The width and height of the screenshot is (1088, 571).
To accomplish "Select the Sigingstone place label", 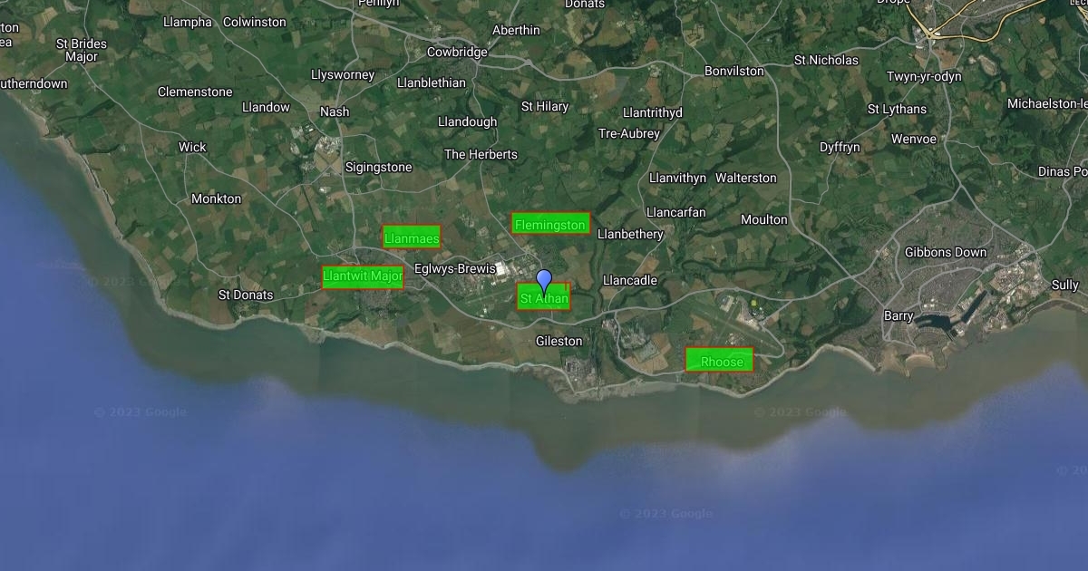I will (378, 167).
